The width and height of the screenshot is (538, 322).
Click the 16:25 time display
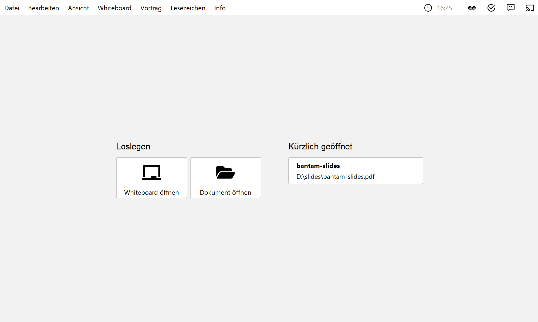pos(444,8)
